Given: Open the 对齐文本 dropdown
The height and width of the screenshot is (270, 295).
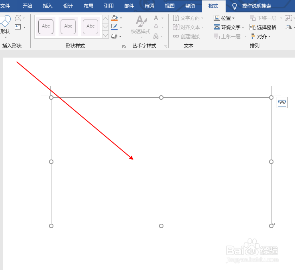Looking at the screenshot, I should click(x=188, y=27).
